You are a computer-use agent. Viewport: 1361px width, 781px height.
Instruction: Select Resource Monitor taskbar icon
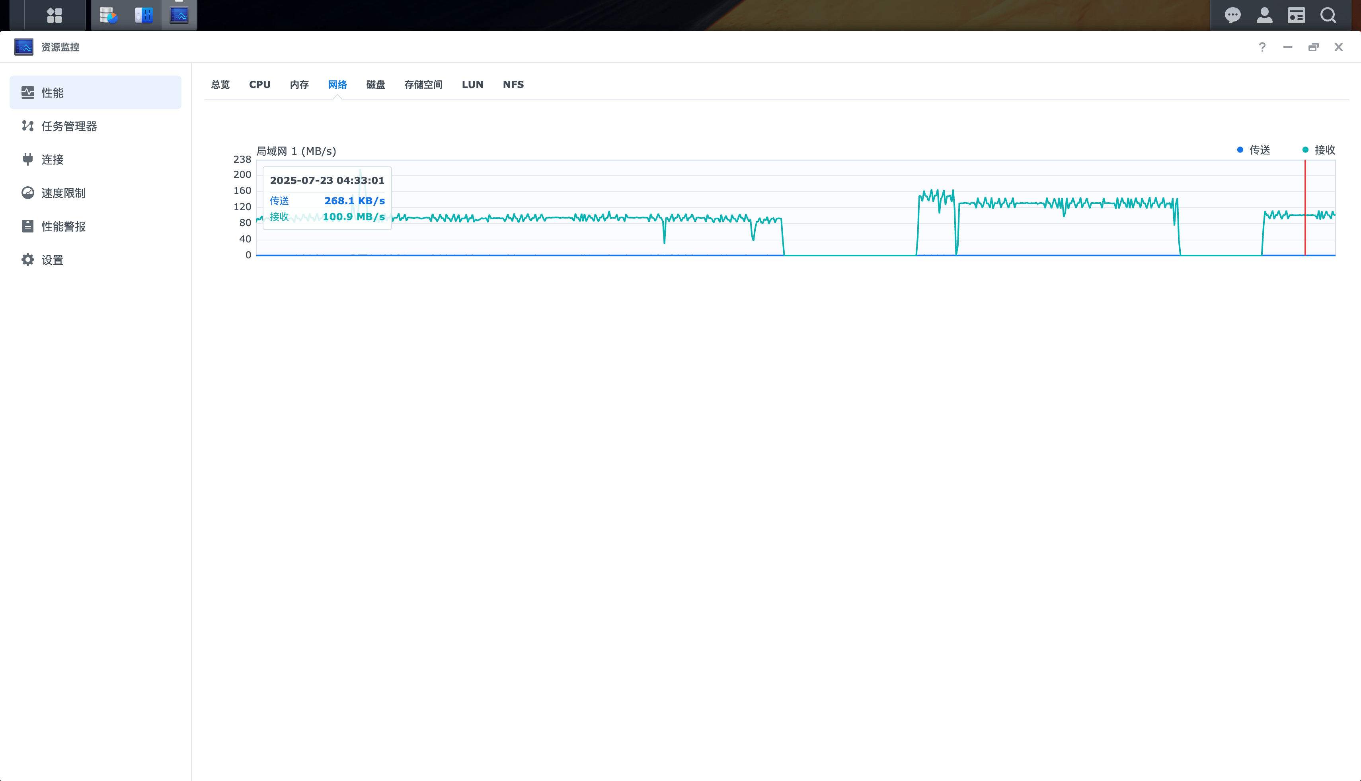click(x=179, y=15)
